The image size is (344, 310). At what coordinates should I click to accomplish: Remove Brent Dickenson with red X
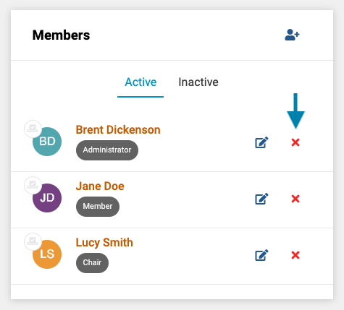[x=295, y=142]
